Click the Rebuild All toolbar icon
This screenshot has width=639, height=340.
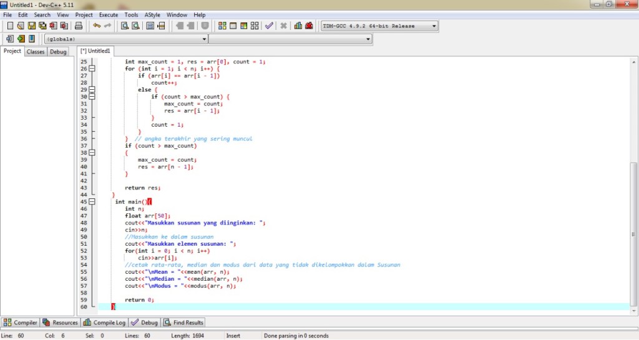pos(254,26)
